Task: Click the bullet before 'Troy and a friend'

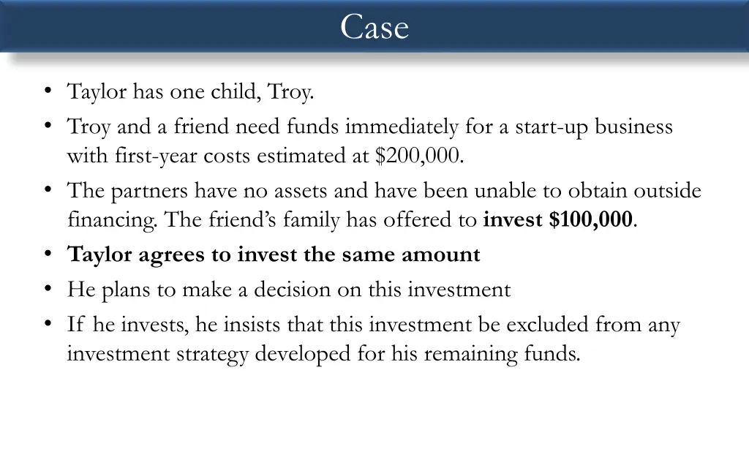Action: [48, 126]
